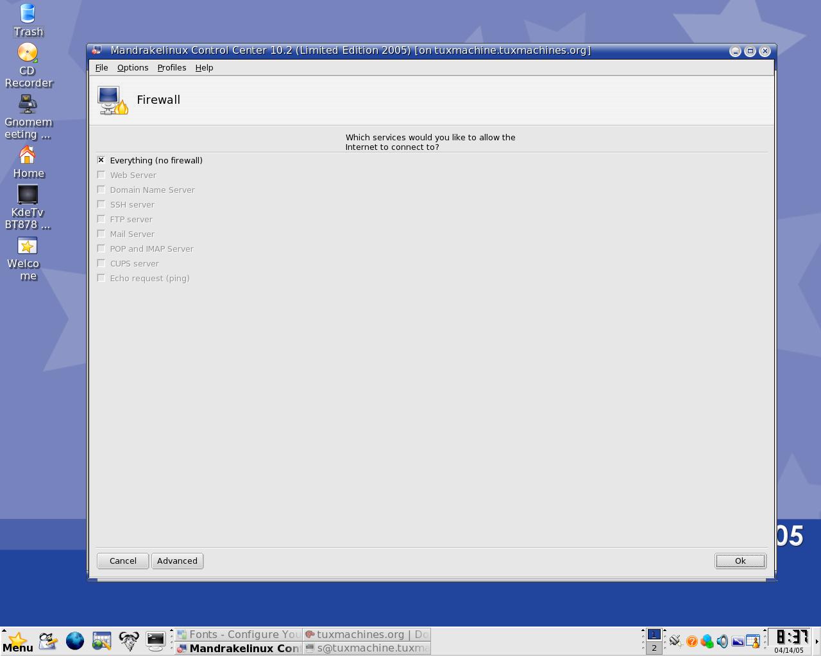This screenshot has width=821, height=656.
Task: Switch to the s@tuxmachine terminal taskbar entry
Action: (367, 648)
